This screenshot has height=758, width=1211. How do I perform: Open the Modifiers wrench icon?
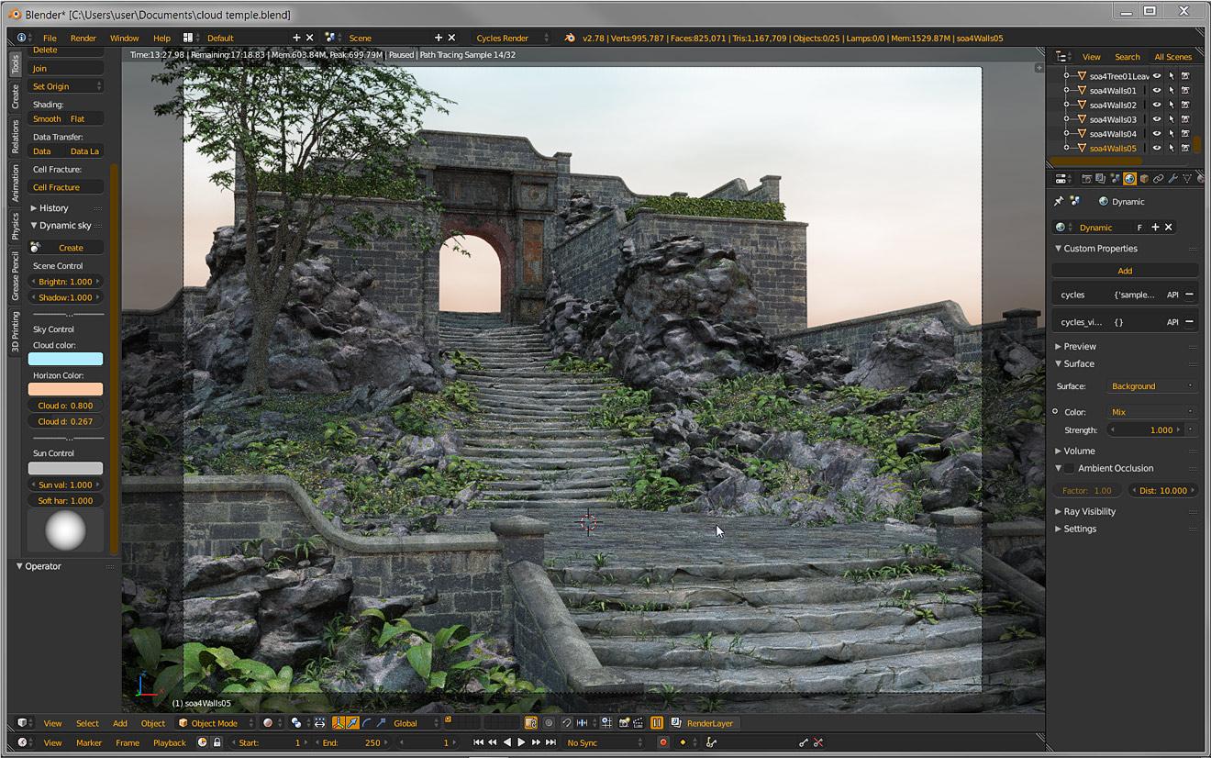(1172, 178)
